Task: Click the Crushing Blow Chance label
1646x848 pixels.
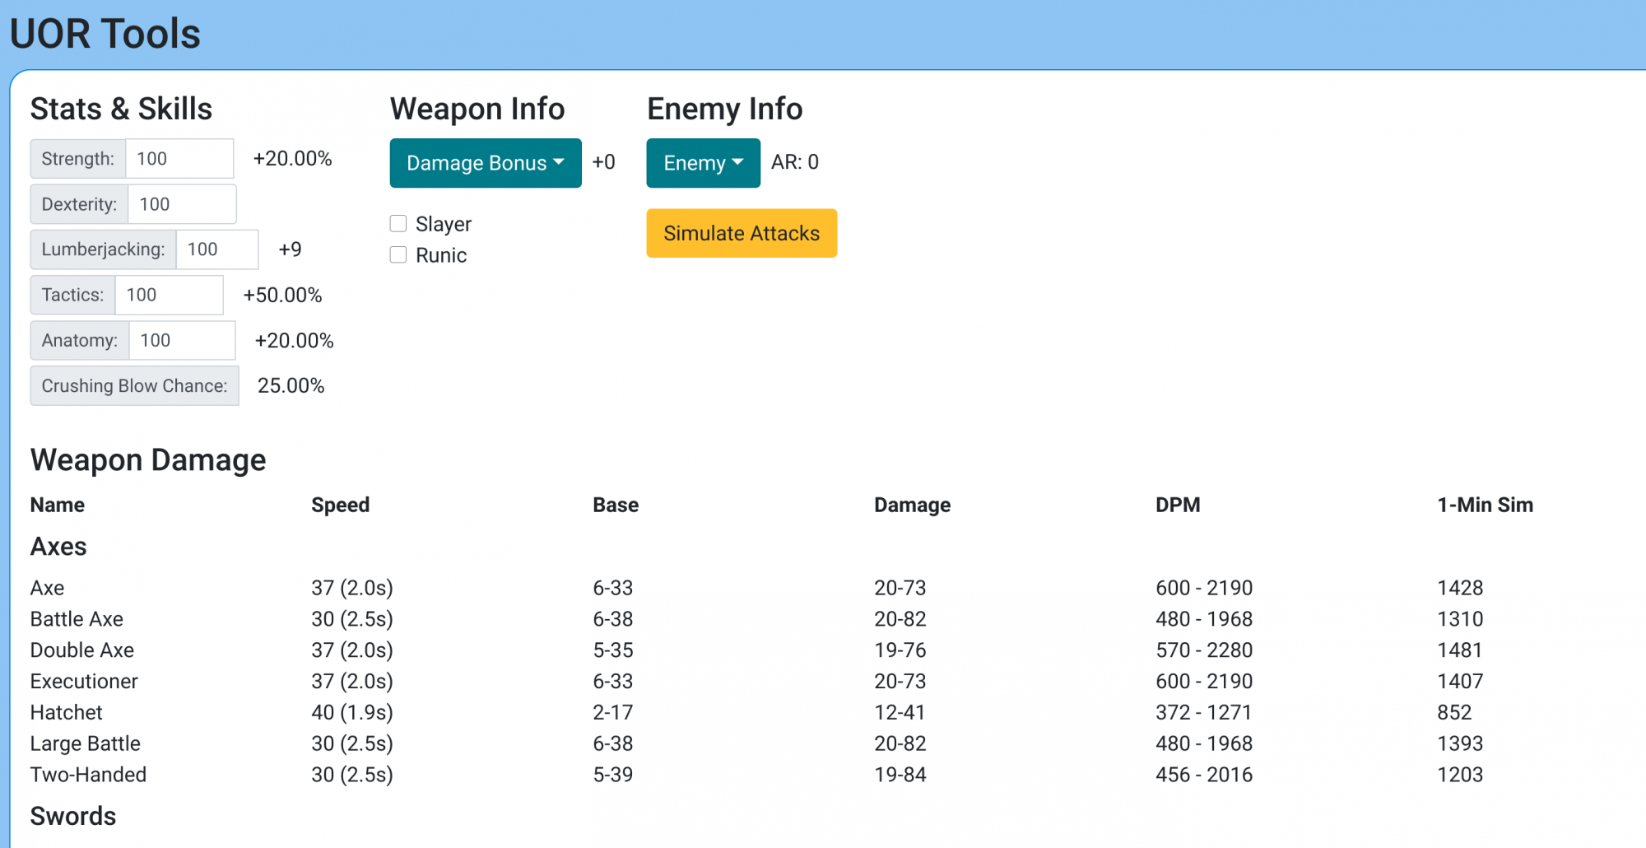Action: coord(135,386)
